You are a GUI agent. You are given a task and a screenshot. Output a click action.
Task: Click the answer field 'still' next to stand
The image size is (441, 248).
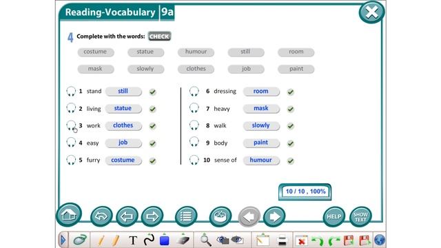click(x=123, y=92)
